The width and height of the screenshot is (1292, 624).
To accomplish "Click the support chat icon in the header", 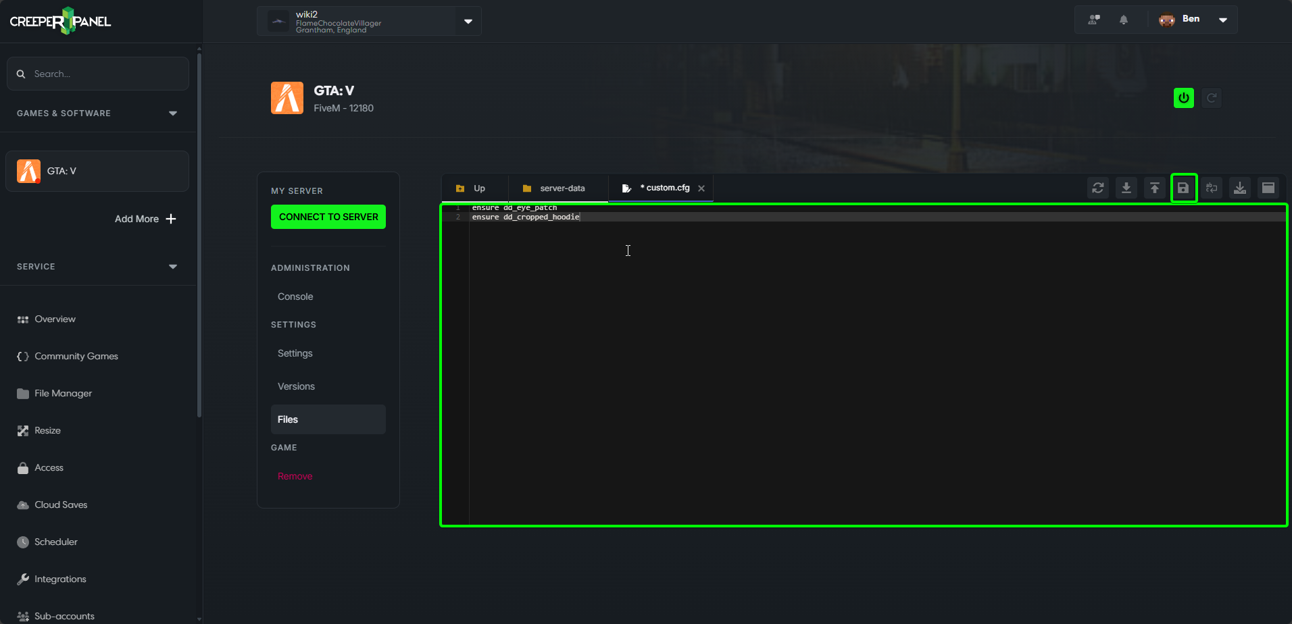I will (1094, 19).
